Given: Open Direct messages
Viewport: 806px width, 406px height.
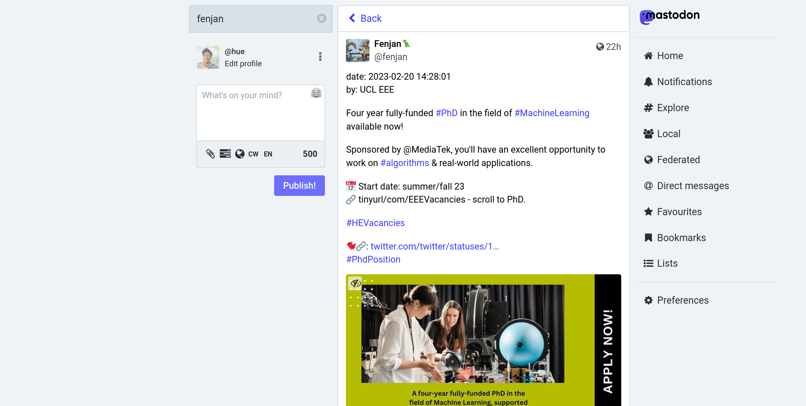Looking at the screenshot, I should (x=686, y=186).
